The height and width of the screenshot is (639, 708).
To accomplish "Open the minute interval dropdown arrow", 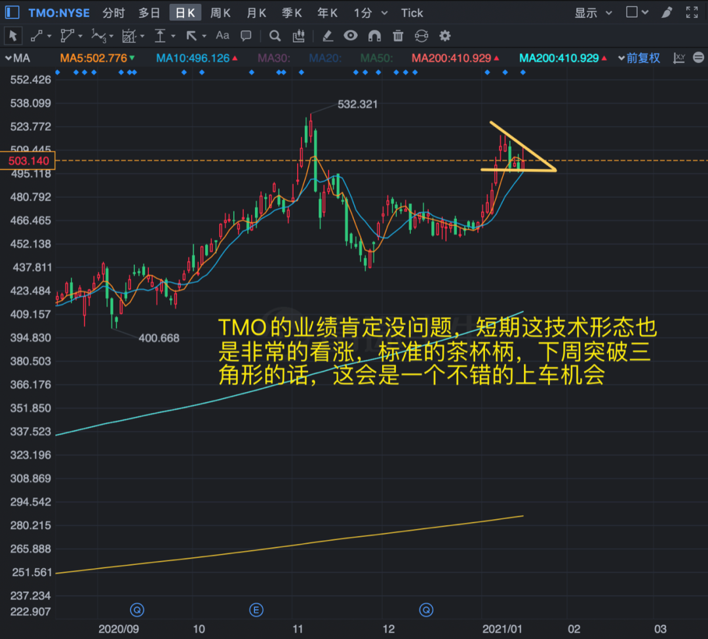I will click(x=384, y=12).
